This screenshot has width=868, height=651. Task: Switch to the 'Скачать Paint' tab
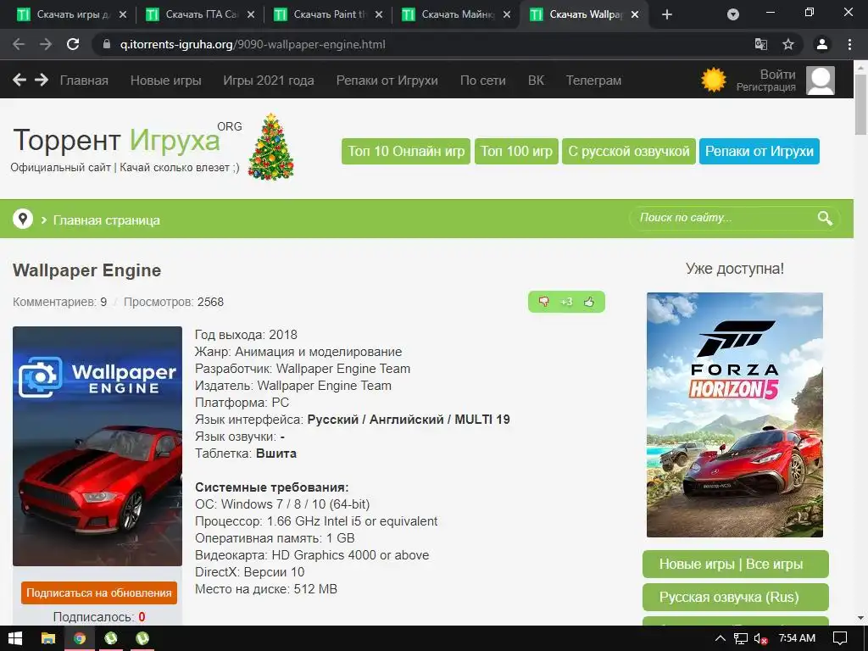point(327,14)
